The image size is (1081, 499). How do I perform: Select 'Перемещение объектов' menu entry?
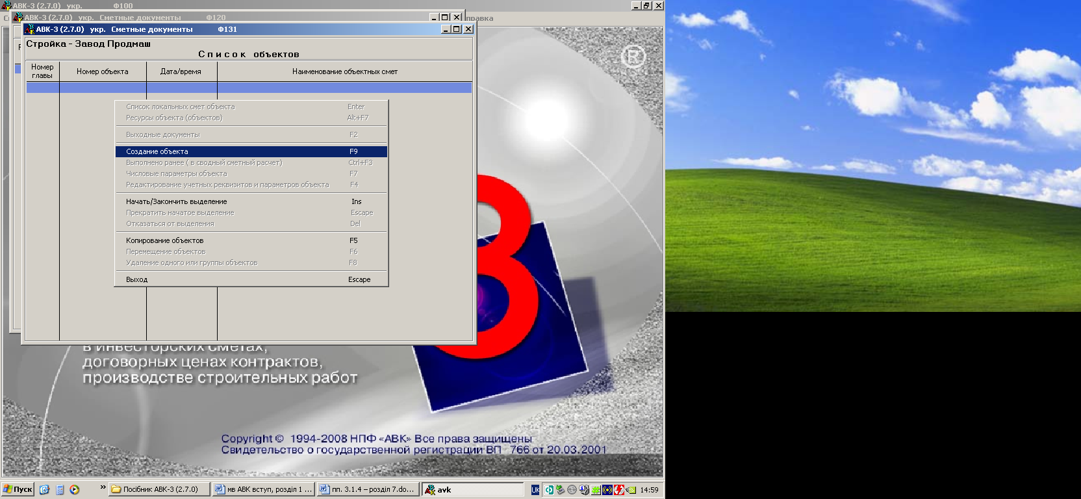point(251,251)
